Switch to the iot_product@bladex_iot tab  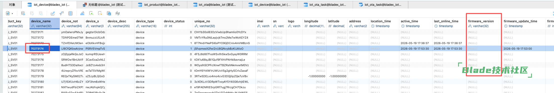tap(160, 5)
